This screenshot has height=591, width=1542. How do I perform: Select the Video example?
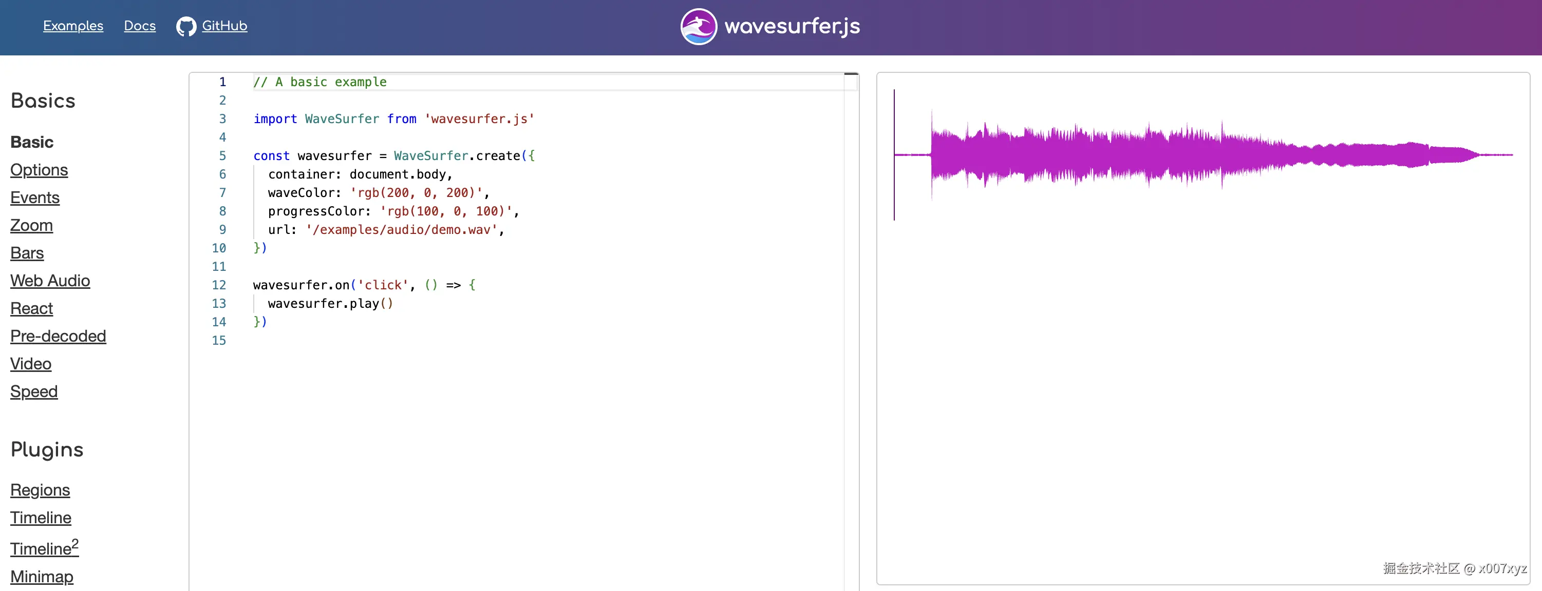point(30,364)
